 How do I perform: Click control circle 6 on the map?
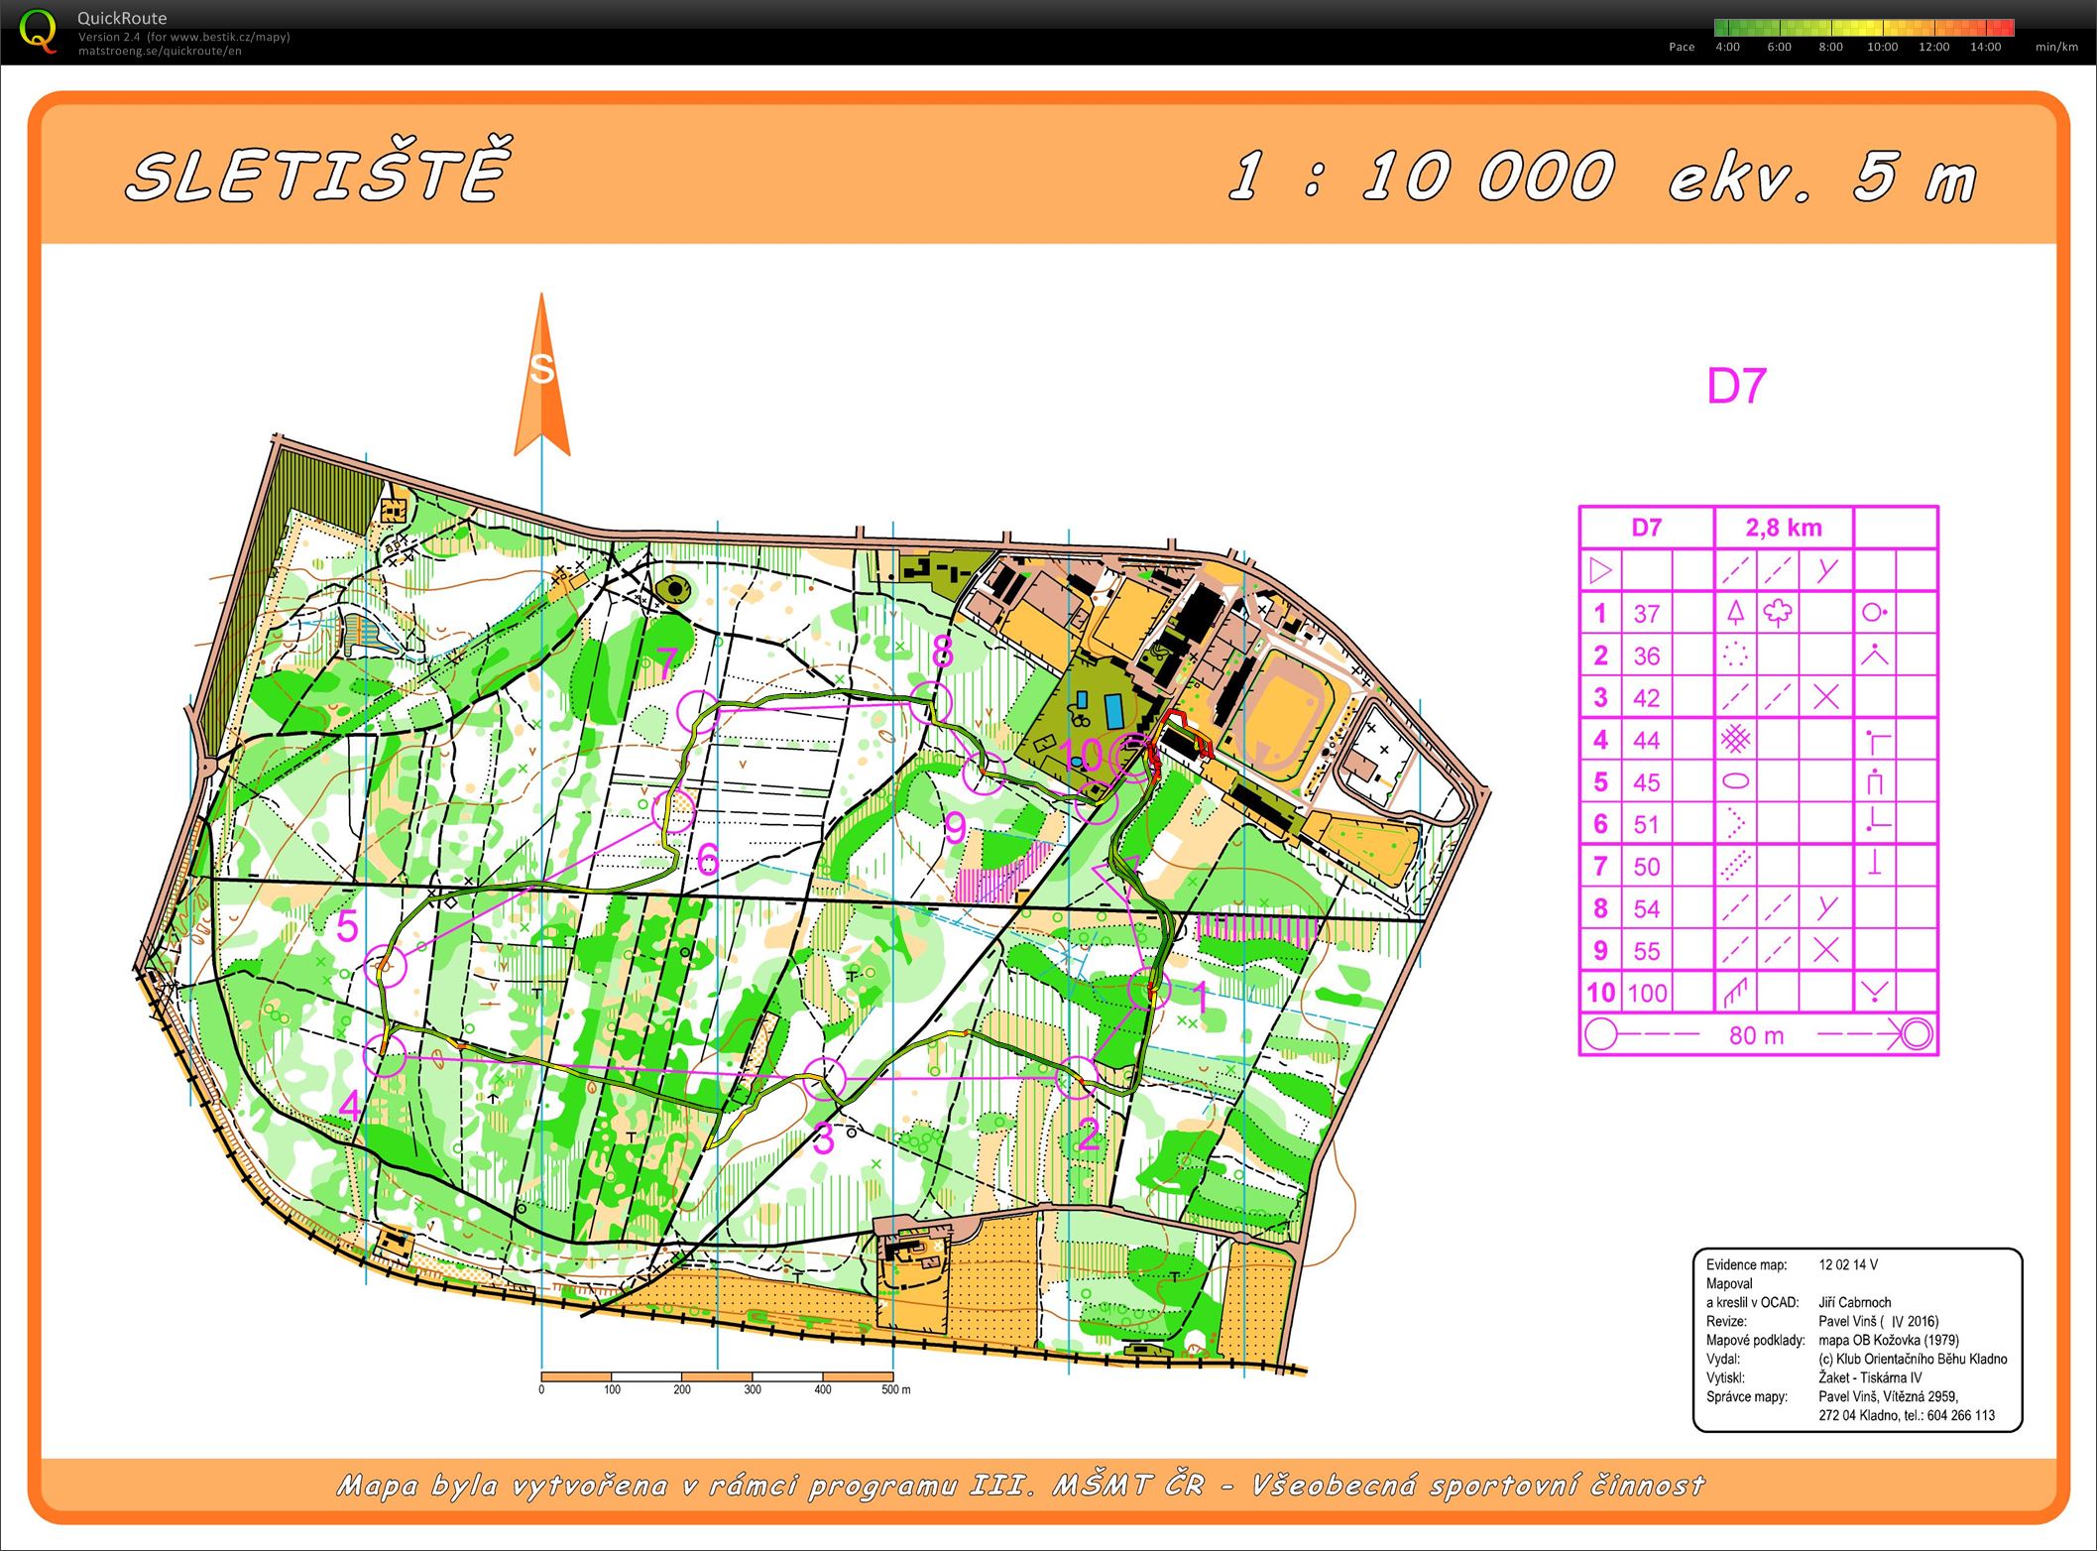[674, 812]
